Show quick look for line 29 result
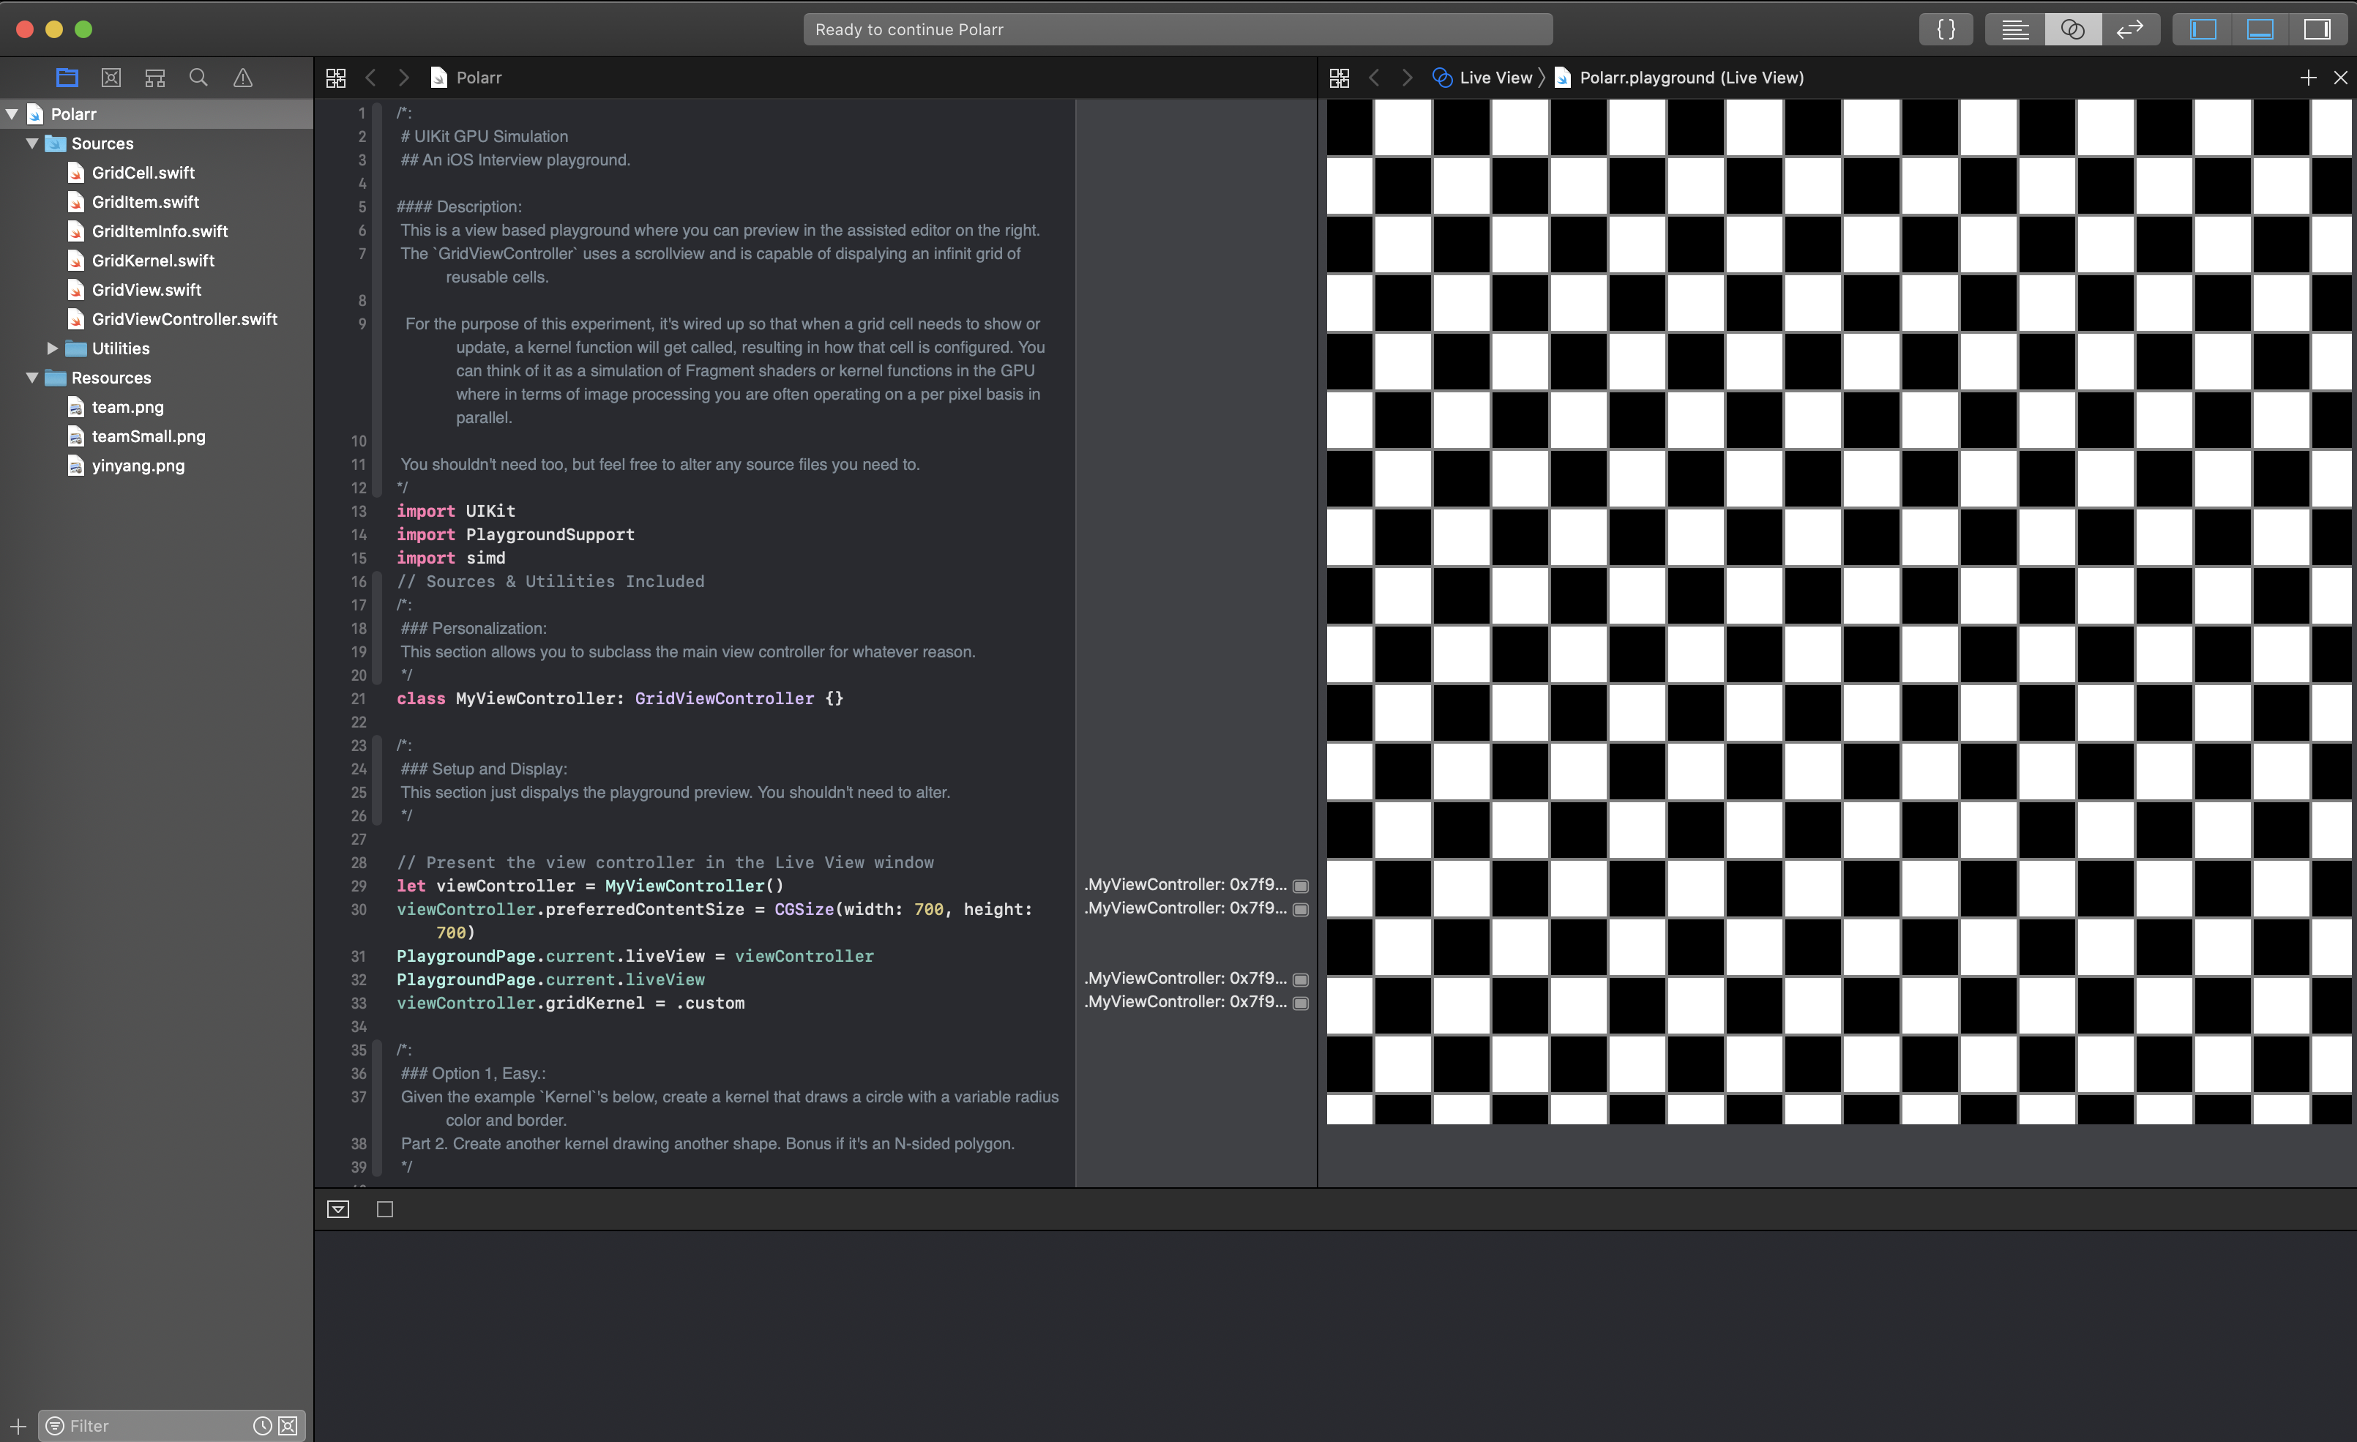The height and width of the screenshot is (1442, 2357). [1300, 885]
